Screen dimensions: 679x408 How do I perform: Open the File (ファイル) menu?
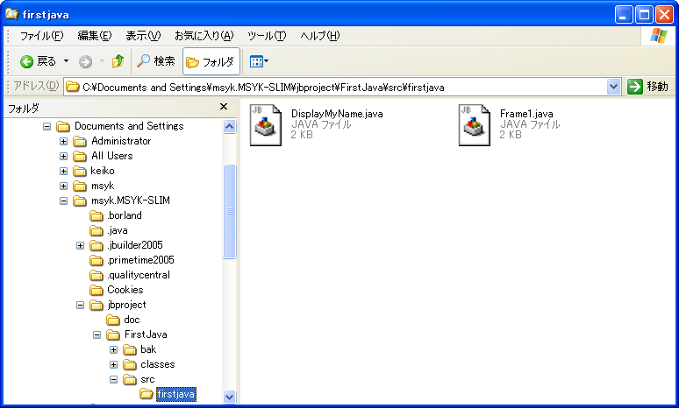point(41,36)
